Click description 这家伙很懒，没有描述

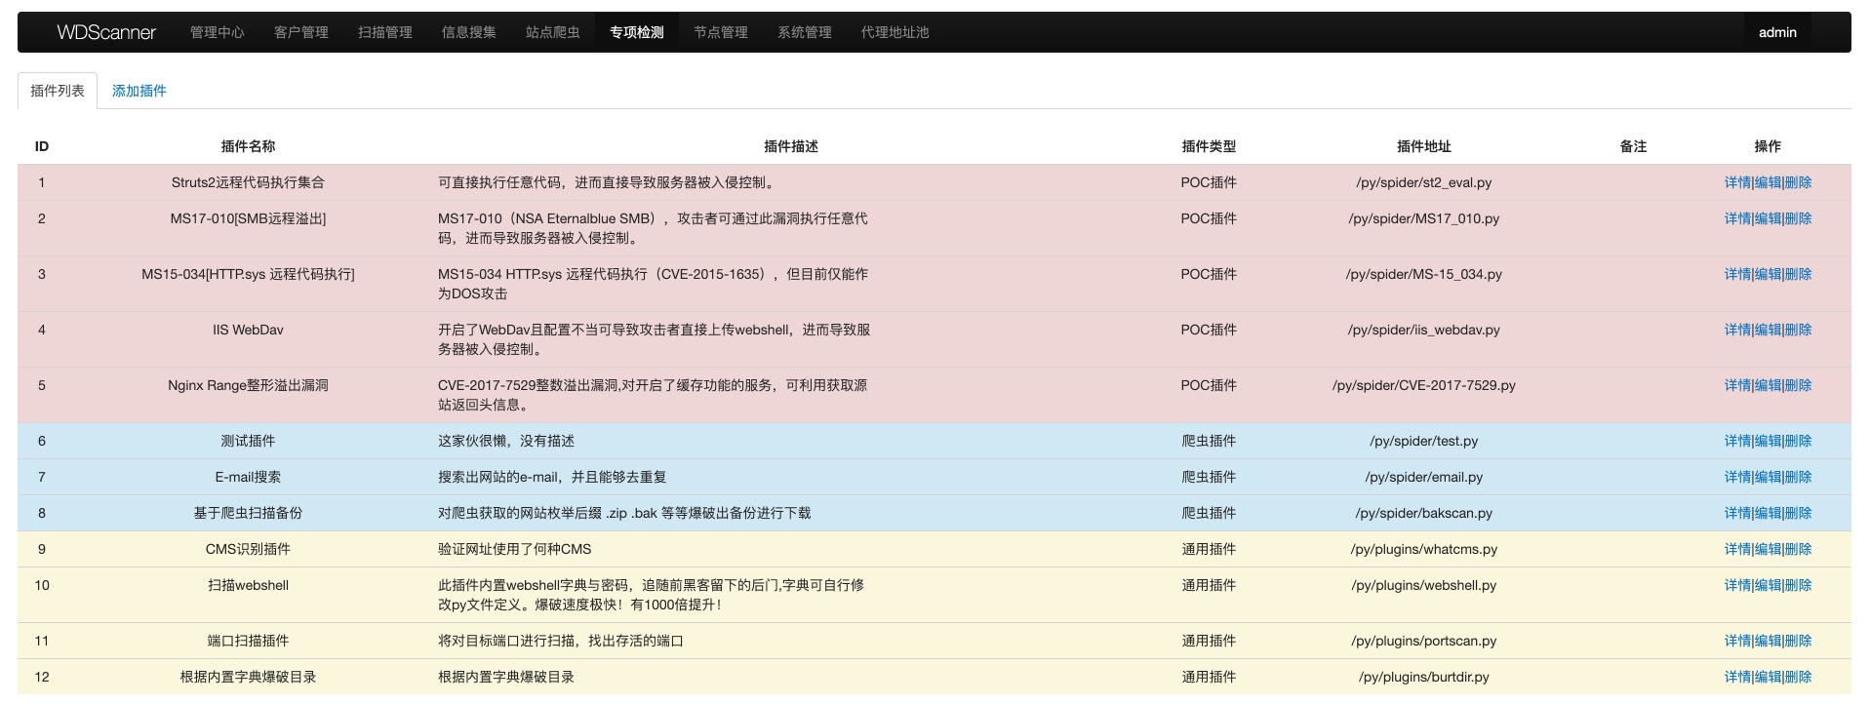505,441
